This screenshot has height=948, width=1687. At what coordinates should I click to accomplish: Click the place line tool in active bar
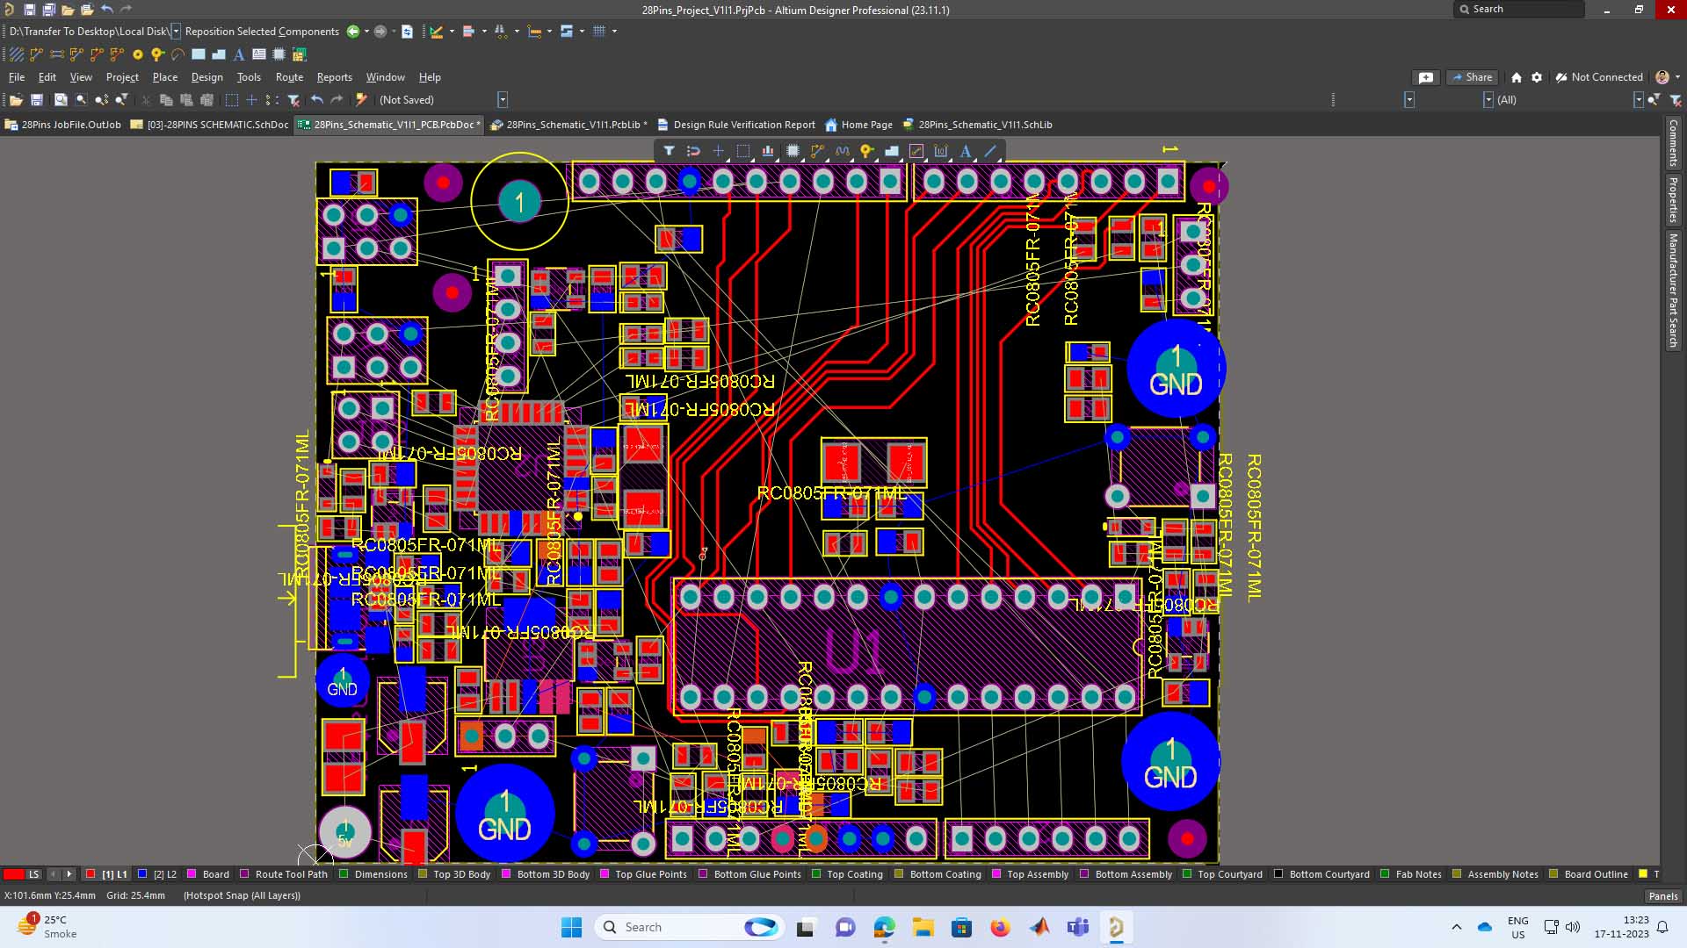(991, 151)
